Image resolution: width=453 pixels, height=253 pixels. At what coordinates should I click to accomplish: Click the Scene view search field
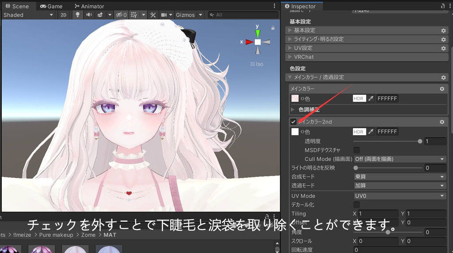point(243,15)
